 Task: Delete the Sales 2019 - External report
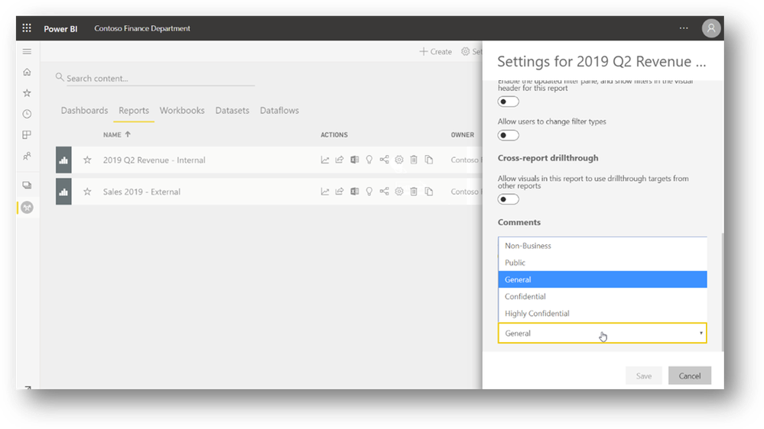(x=414, y=192)
